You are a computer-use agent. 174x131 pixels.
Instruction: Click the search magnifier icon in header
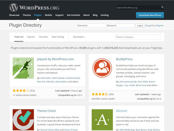click(x=162, y=7)
